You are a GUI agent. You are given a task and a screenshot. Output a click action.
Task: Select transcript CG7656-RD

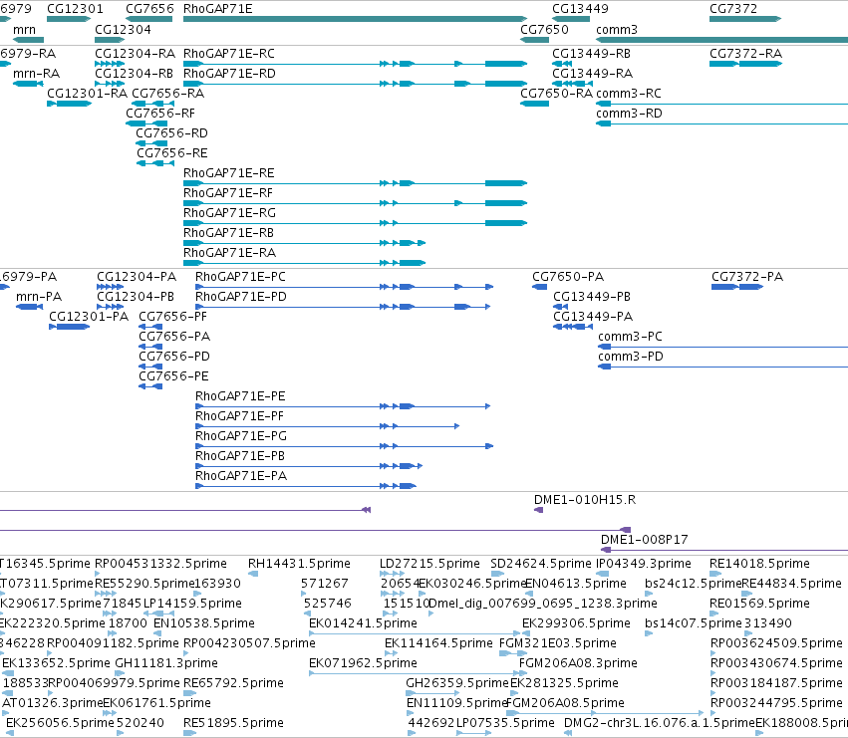[151, 143]
